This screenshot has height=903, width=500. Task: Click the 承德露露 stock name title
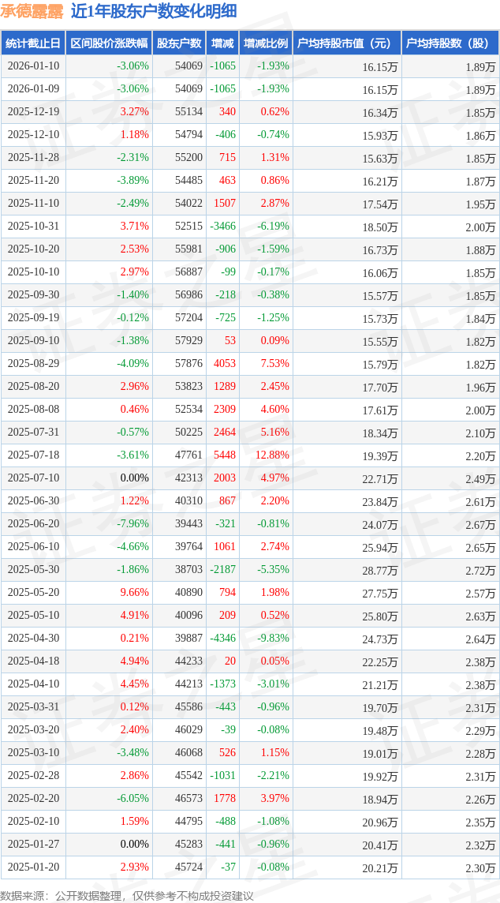(x=32, y=11)
